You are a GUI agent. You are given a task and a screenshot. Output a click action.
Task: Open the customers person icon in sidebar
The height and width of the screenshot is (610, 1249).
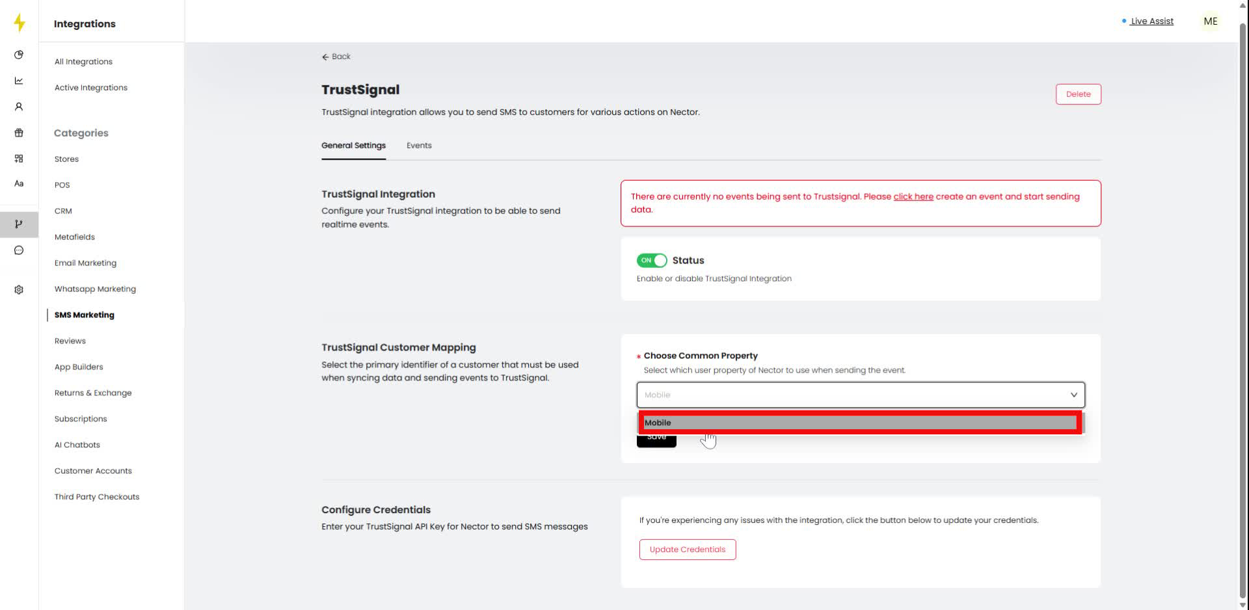19,106
